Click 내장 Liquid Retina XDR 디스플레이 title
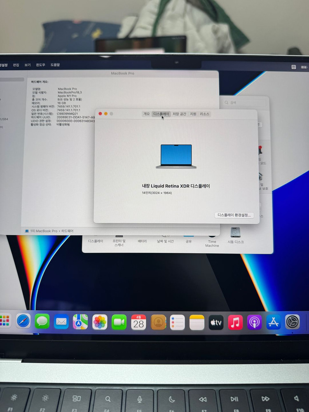 coord(176,186)
